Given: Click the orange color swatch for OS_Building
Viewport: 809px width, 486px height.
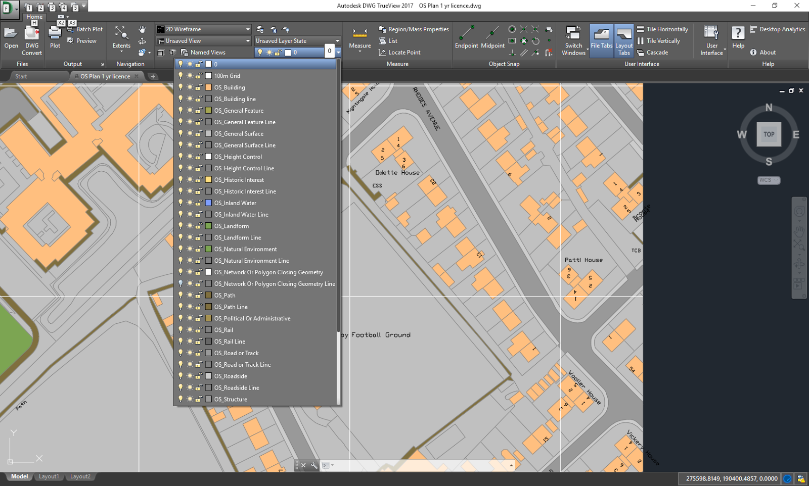Looking at the screenshot, I should [x=208, y=87].
